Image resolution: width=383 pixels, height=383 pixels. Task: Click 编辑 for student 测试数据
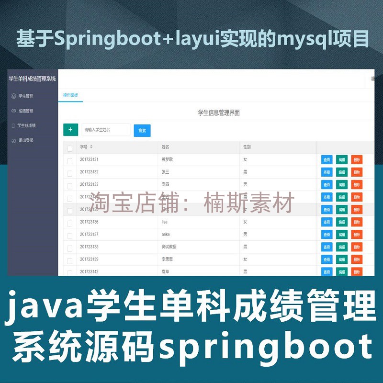click(x=342, y=247)
